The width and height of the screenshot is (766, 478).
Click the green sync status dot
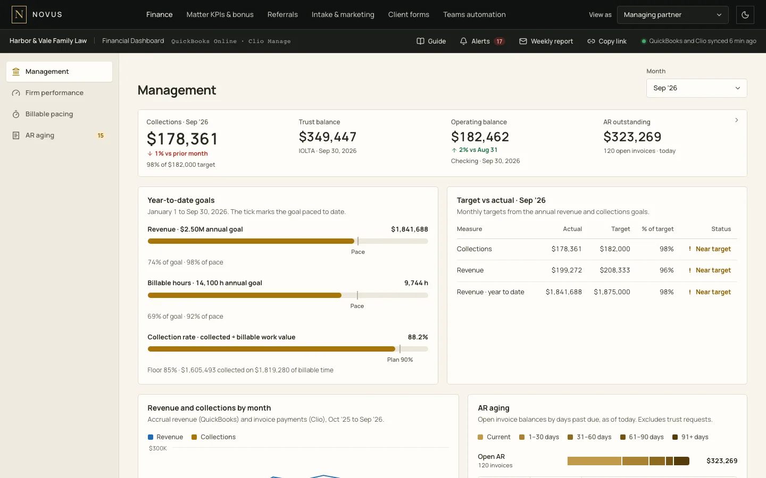644,41
